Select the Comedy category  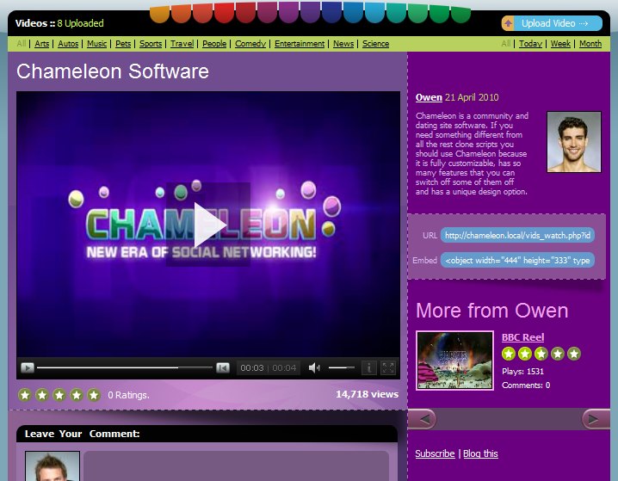(x=250, y=44)
